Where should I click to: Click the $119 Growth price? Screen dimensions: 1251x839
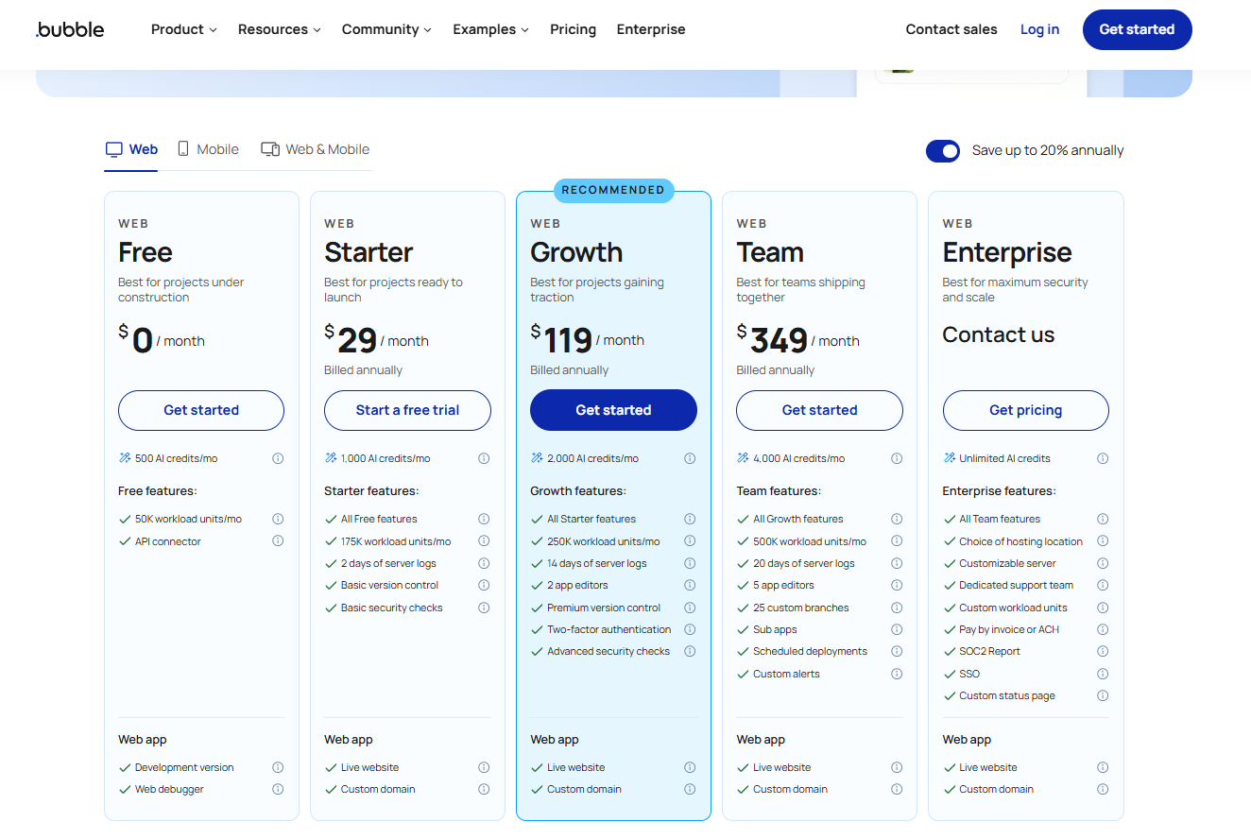(x=561, y=339)
